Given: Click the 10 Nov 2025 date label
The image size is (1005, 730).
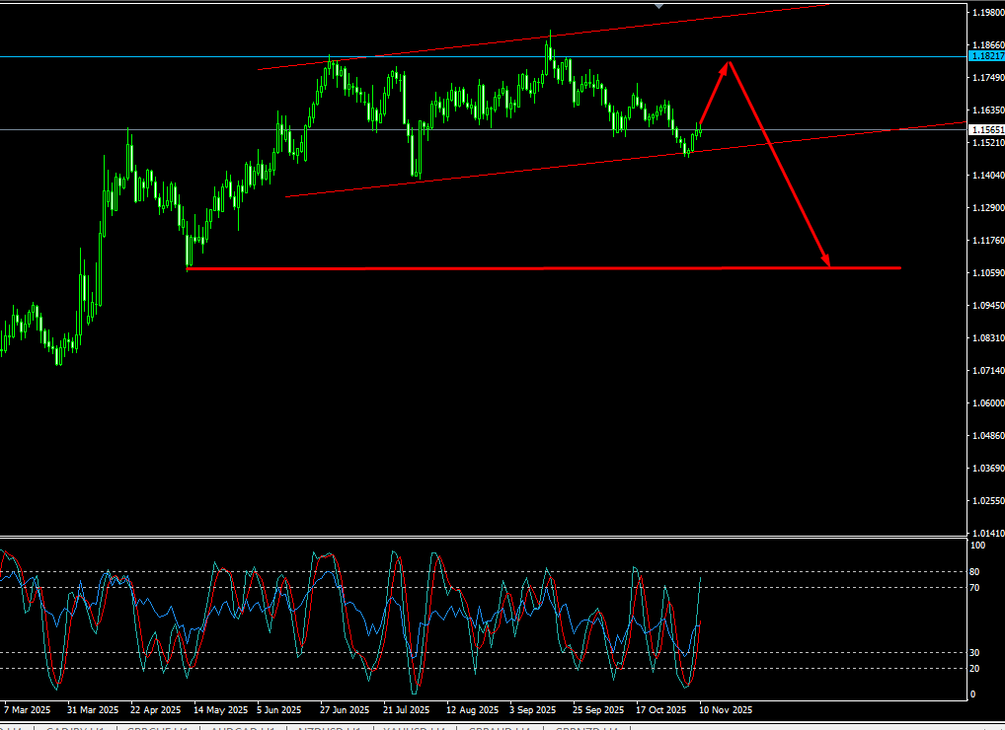Looking at the screenshot, I should [x=726, y=709].
